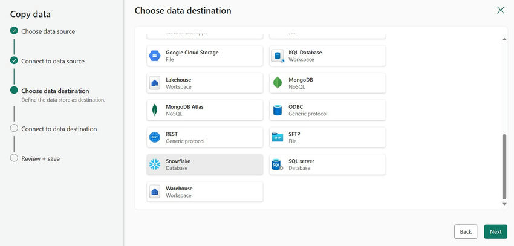Click the REST globe icon
The width and height of the screenshot is (514, 246).
[155, 137]
